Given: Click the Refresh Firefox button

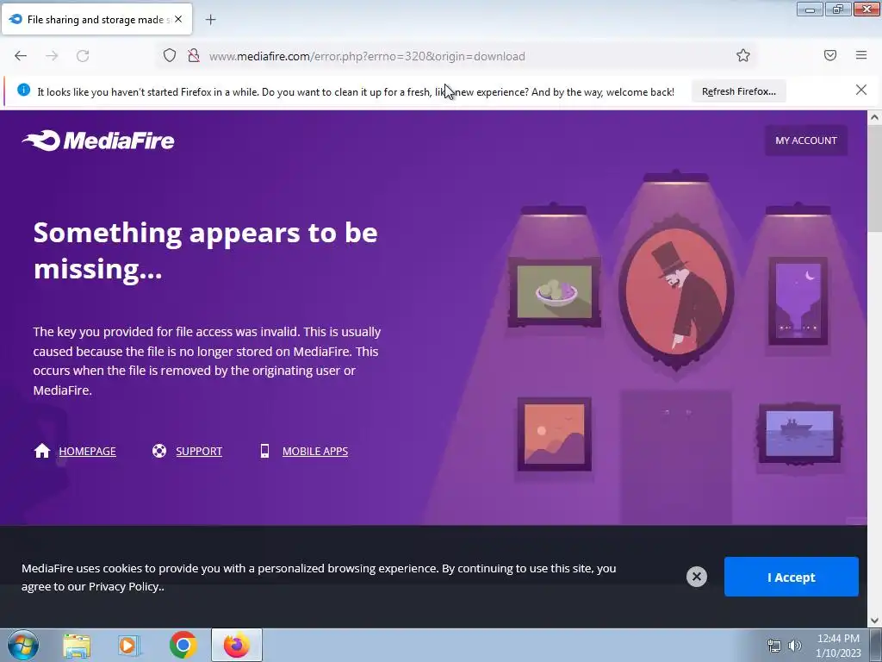Looking at the screenshot, I should point(738,91).
